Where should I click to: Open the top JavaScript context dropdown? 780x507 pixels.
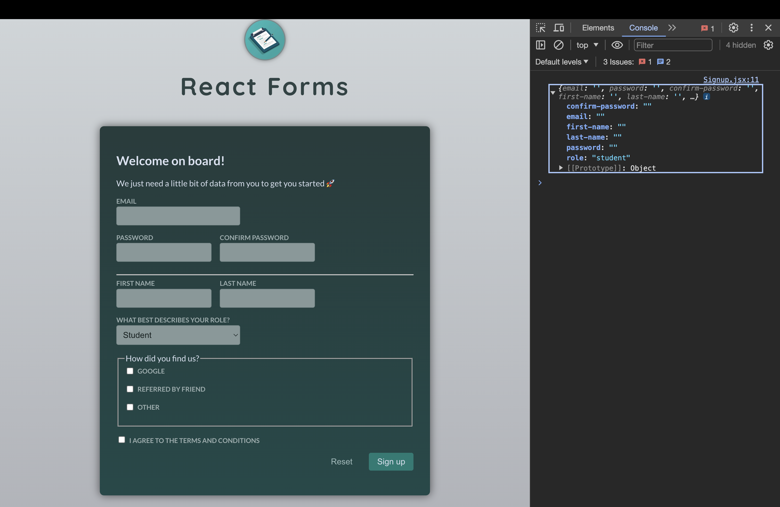587,45
